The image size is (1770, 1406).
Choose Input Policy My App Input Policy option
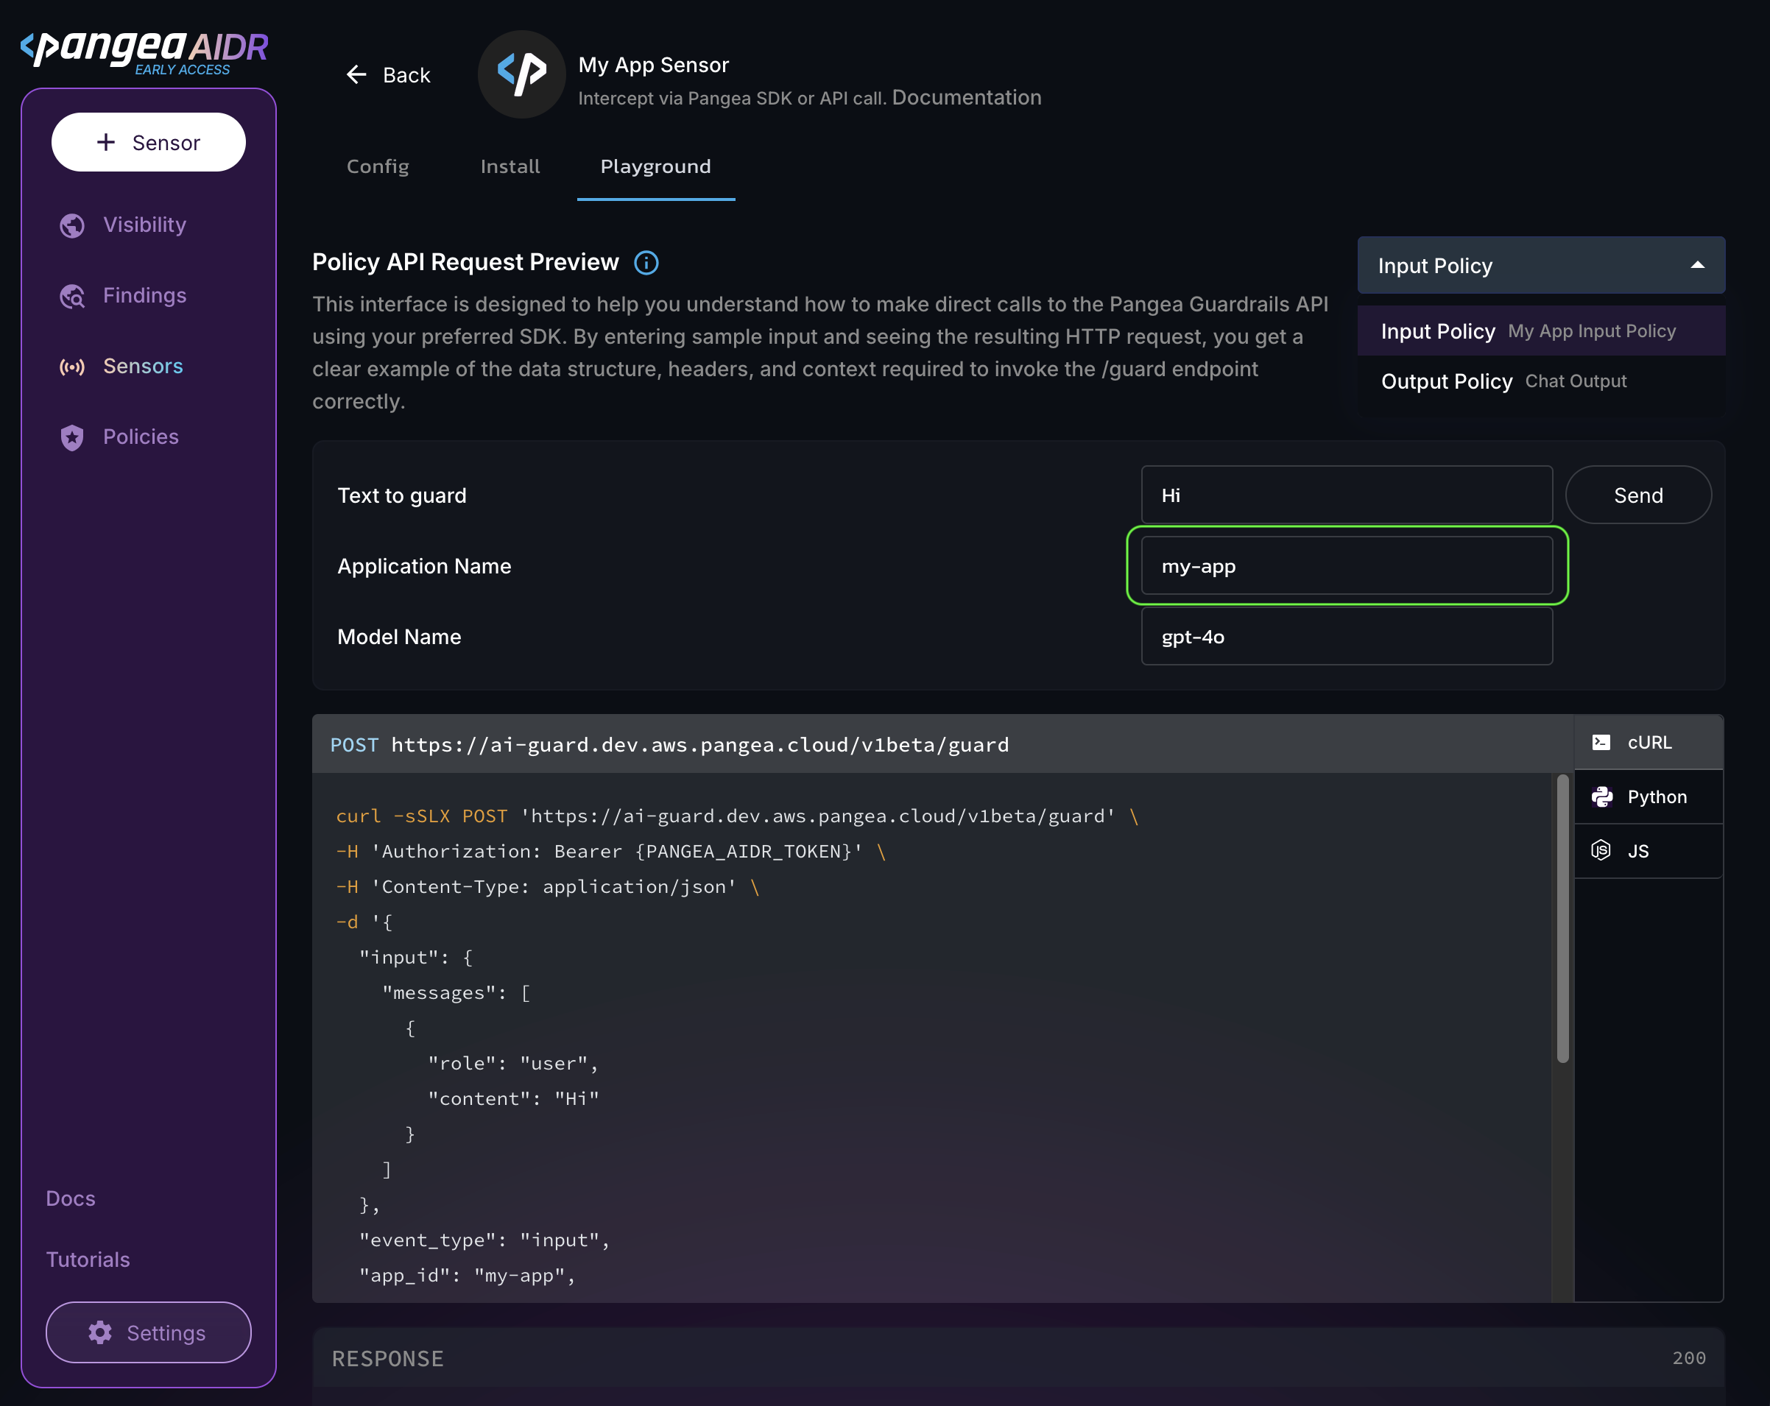click(1541, 331)
